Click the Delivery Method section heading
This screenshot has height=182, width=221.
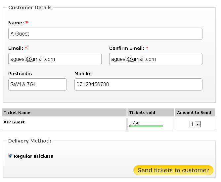coord(30,141)
